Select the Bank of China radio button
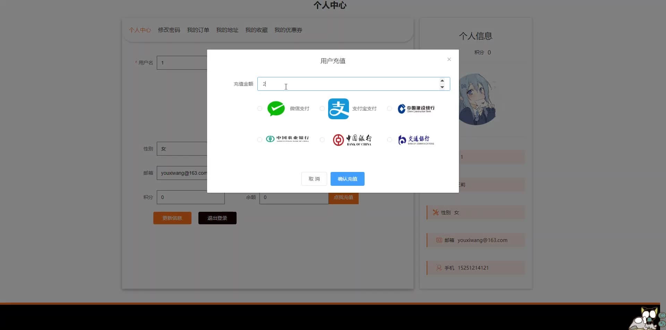The width and height of the screenshot is (666, 330). (322, 140)
